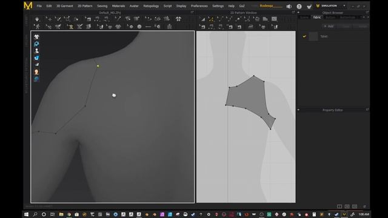Open the 3D Garment menu
The width and height of the screenshot is (388, 218).
pos(64,6)
